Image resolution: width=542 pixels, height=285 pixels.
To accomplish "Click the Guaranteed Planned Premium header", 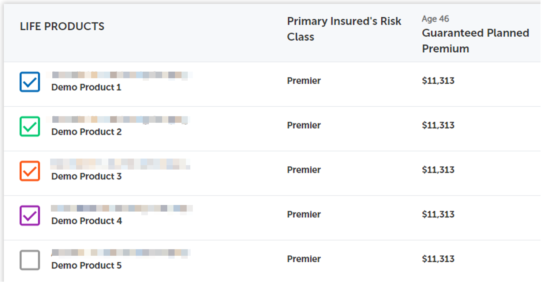I will [475, 41].
